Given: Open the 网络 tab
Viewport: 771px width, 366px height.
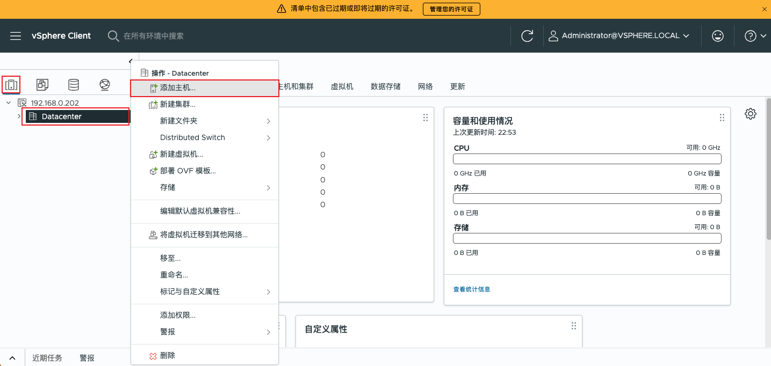Looking at the screenshot, I should pyautogui.click(x=426, y=86).
